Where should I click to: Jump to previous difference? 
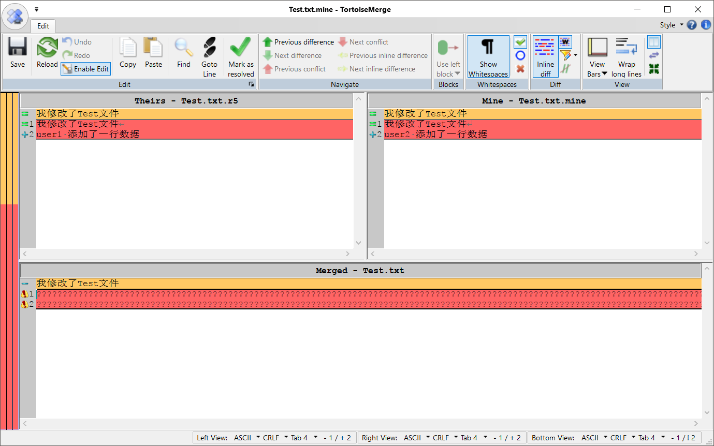(x=298, y=42)
